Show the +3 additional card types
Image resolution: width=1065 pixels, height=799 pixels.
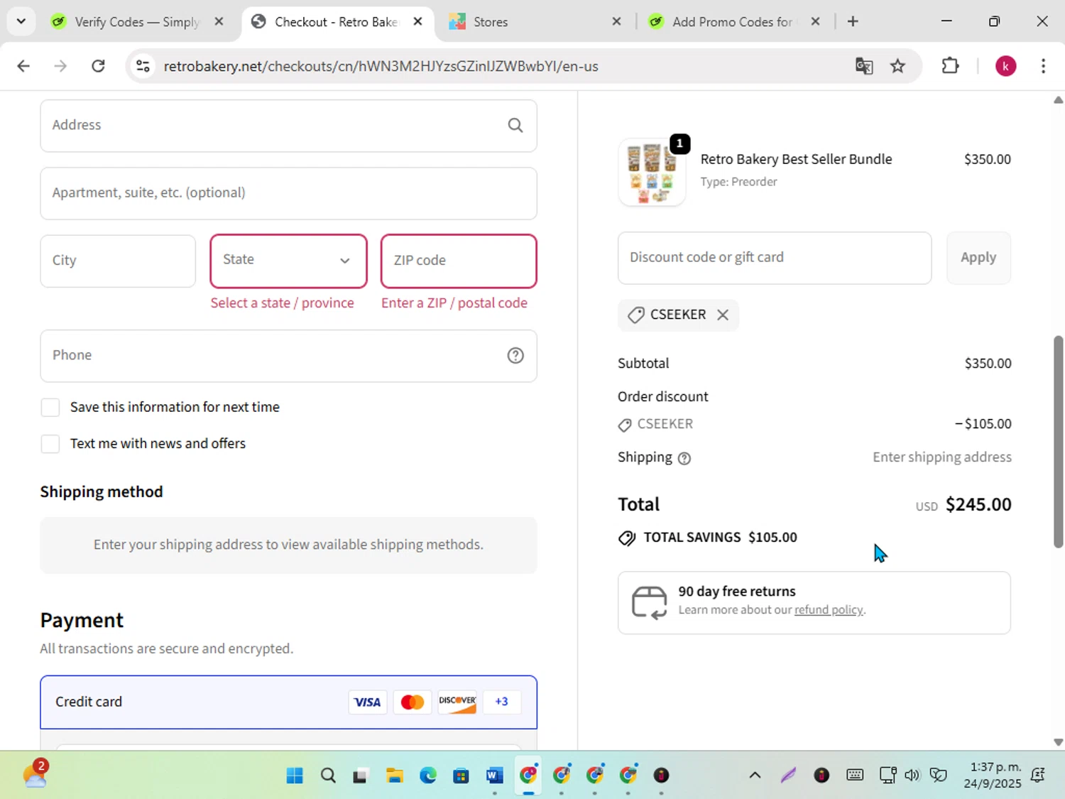point(502,702)
